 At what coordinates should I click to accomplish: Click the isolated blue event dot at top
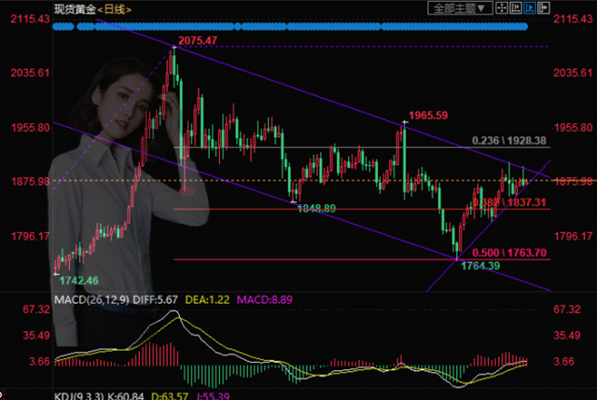tap(238, 26)
